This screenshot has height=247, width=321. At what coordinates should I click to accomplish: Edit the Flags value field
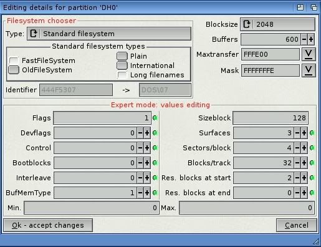102,118
